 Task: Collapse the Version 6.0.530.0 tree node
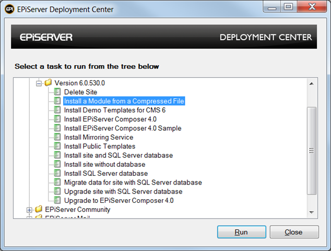click(x=39, y=83)
